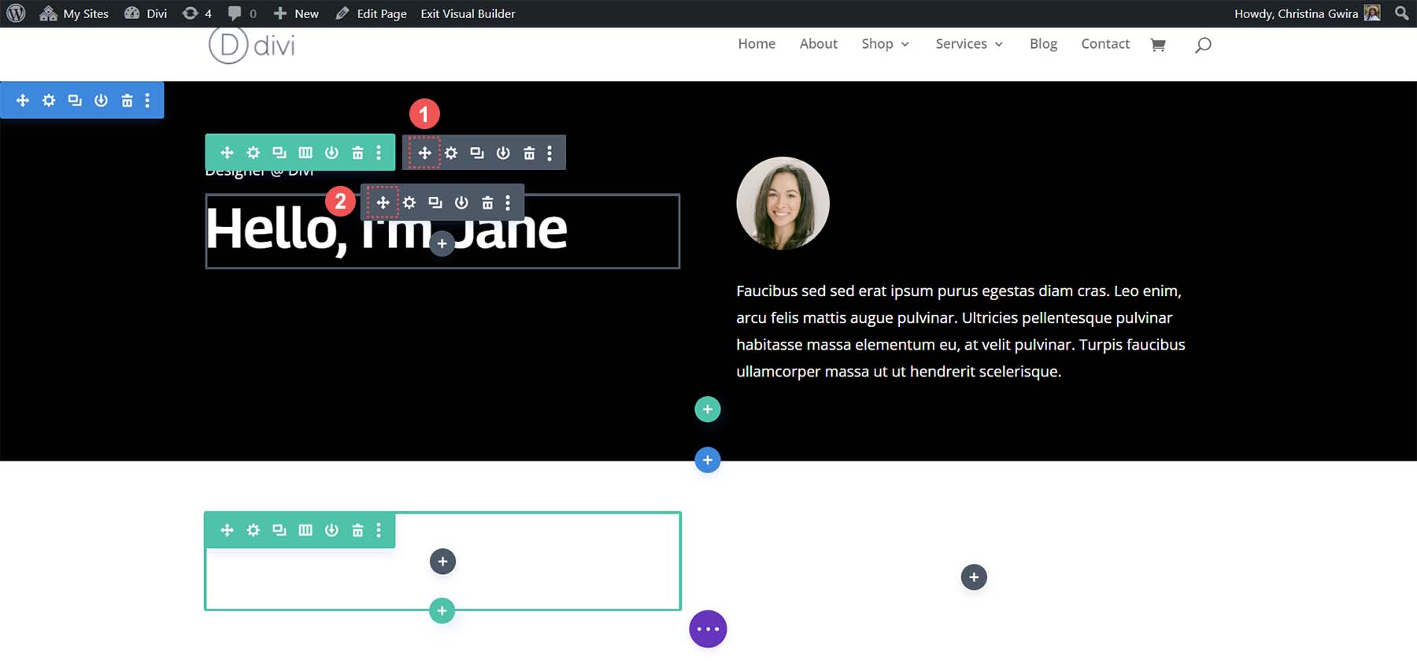
Task: Click Edit Page in admin bar
Action: point(371,13)
